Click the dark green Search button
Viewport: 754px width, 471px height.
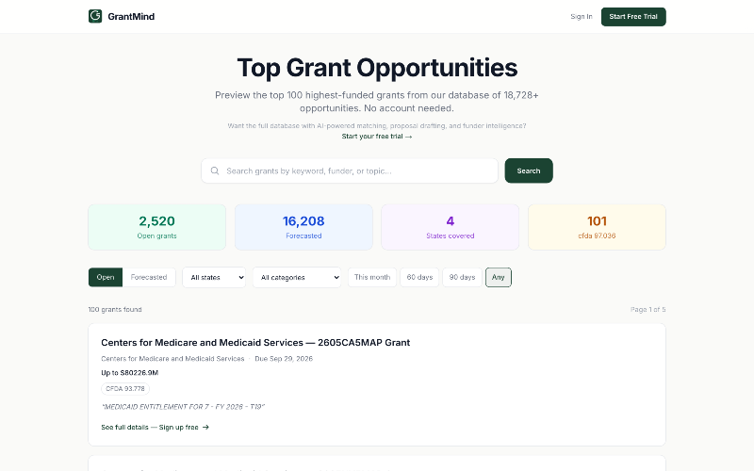(x=529, y=171)
